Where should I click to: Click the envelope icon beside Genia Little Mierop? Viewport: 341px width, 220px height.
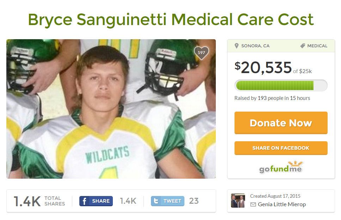pos(253,204)
